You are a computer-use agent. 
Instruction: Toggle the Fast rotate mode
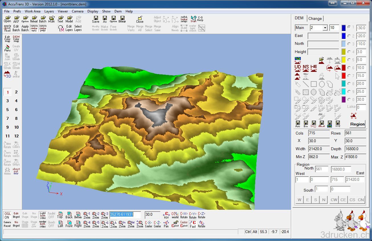pos(193,224)
